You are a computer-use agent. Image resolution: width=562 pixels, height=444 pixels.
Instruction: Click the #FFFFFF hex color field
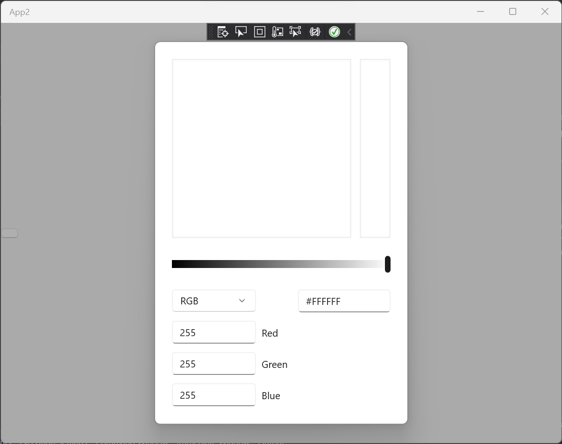(x=344, y=301)
